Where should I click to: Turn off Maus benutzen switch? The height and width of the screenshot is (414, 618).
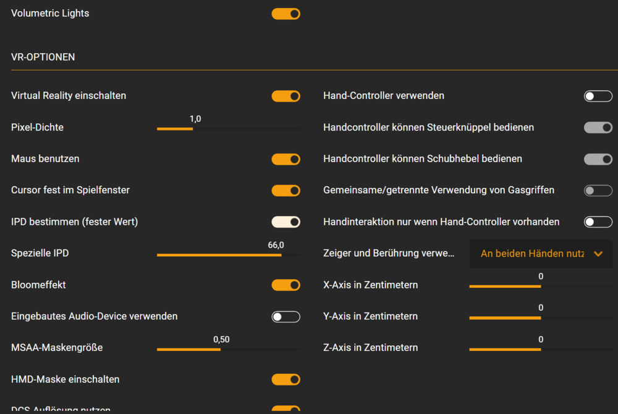coord(286,159)
